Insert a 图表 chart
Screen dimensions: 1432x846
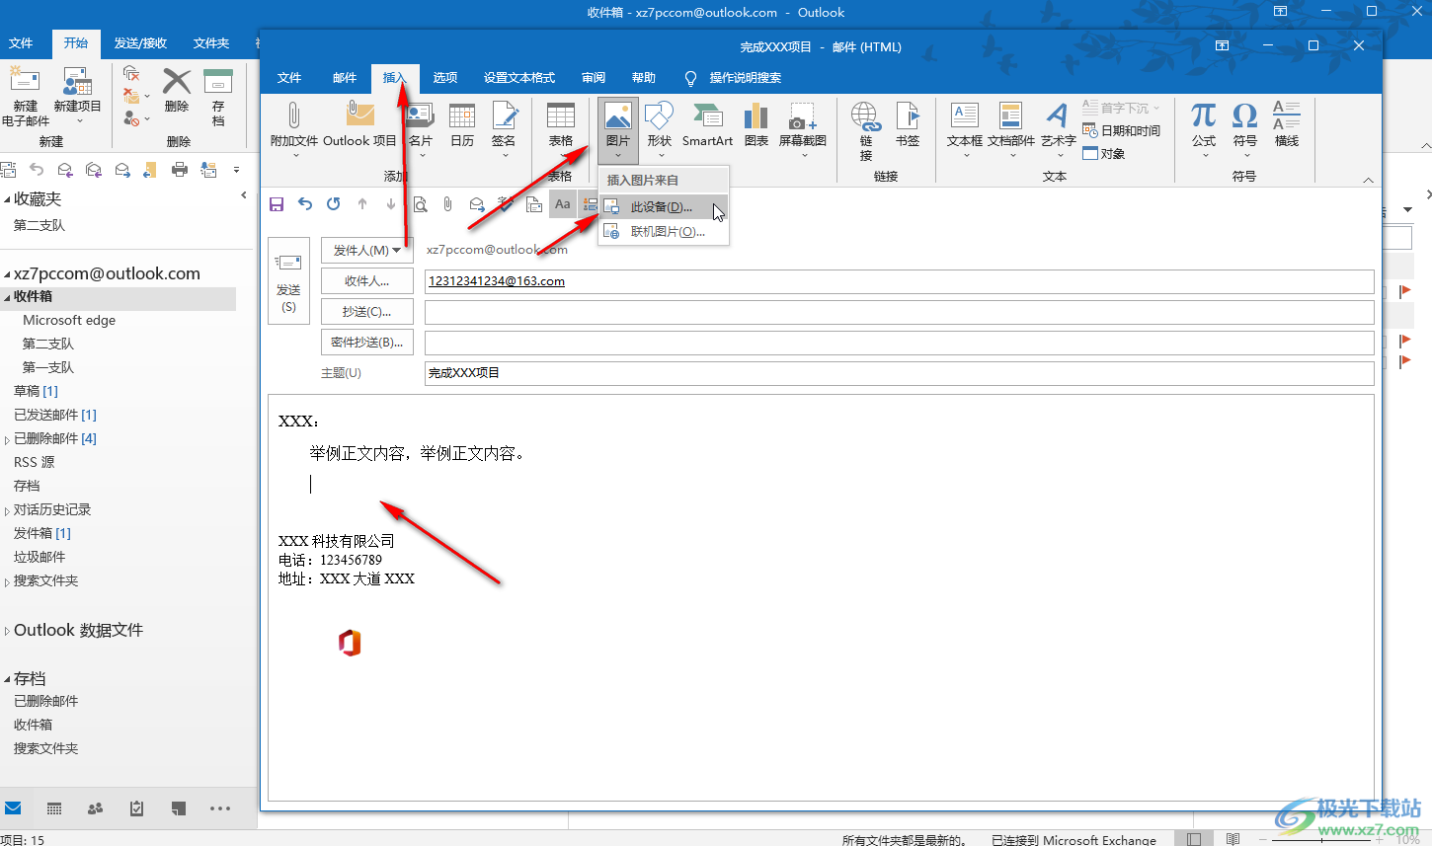coord(756,125)
